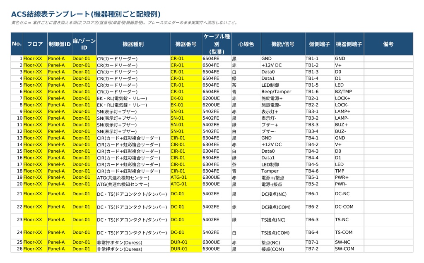
Task: Click DC接点(NC) signal cell
Action: point(283,194)
